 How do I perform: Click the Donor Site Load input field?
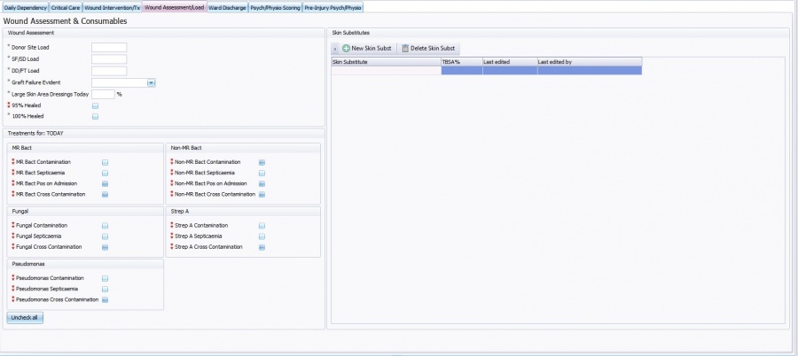(109, 48)
